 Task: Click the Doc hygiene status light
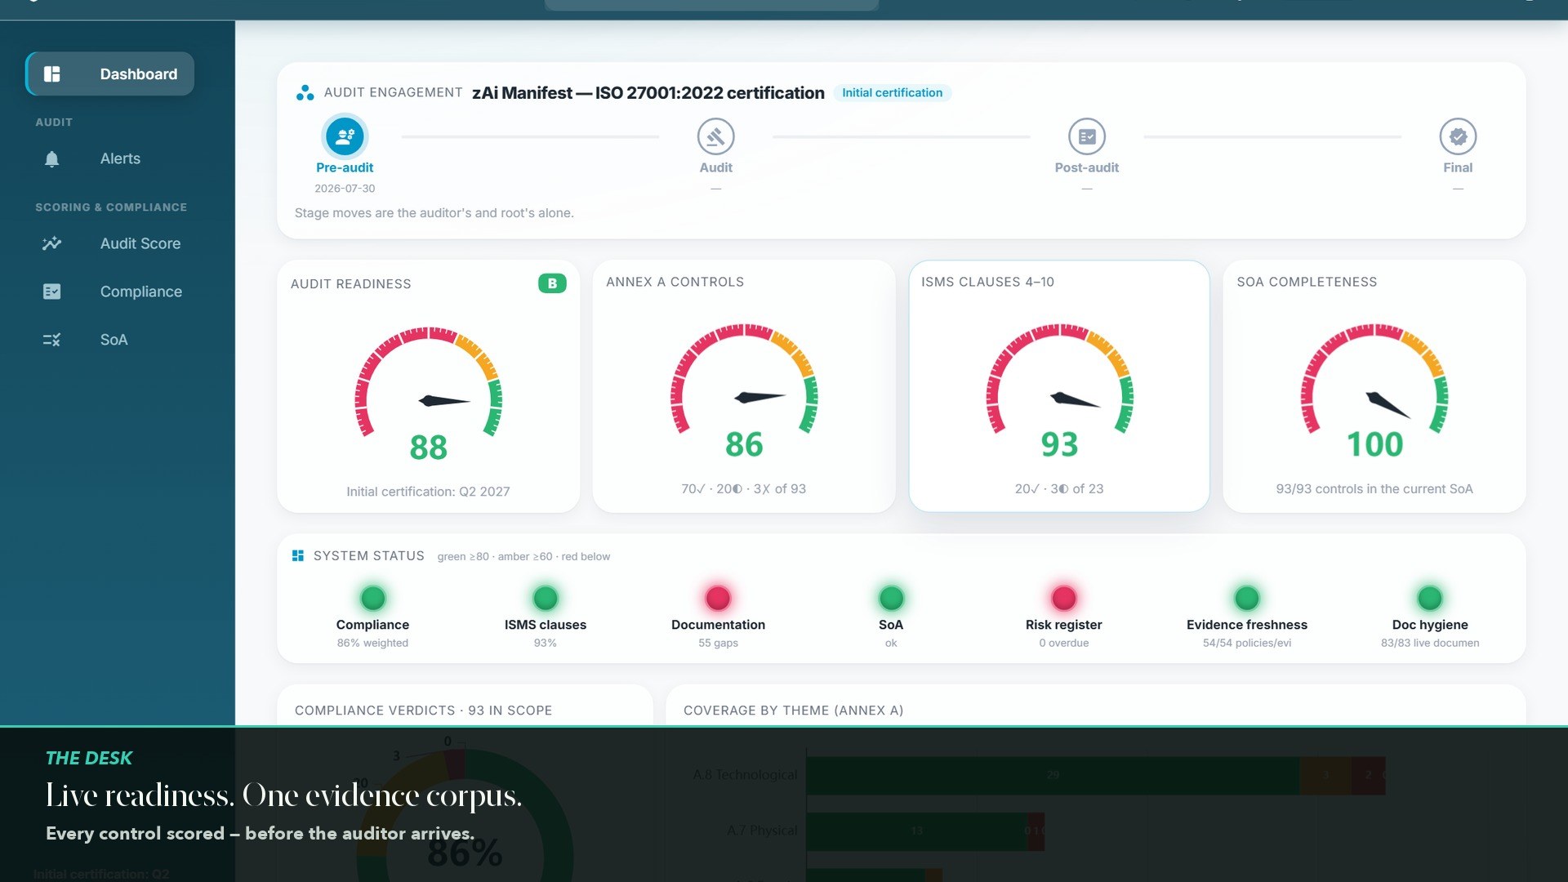[1429, 598]
